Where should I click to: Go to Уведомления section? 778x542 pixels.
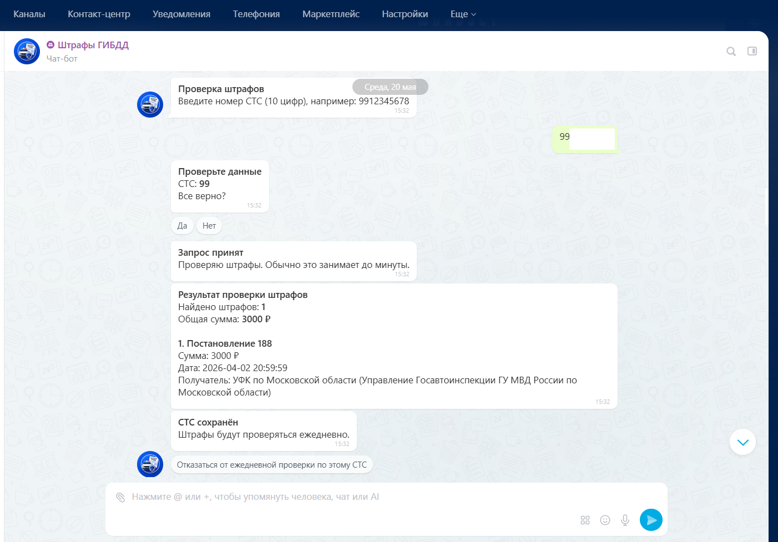[x=181, y=14]
